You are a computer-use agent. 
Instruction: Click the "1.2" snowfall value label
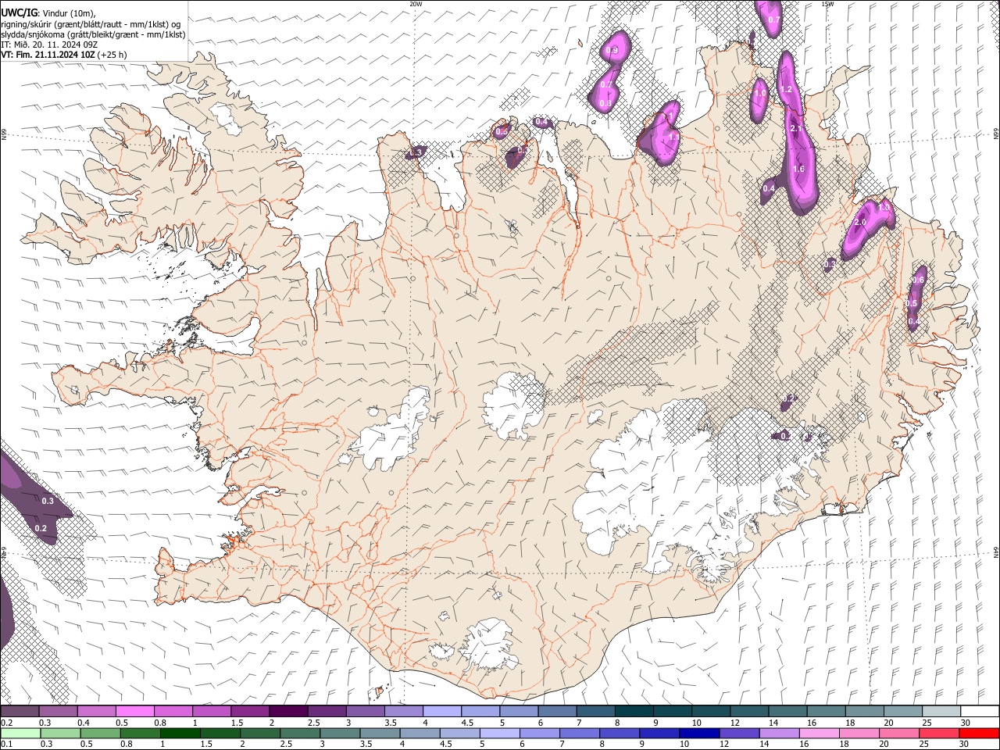pos(786,90)
